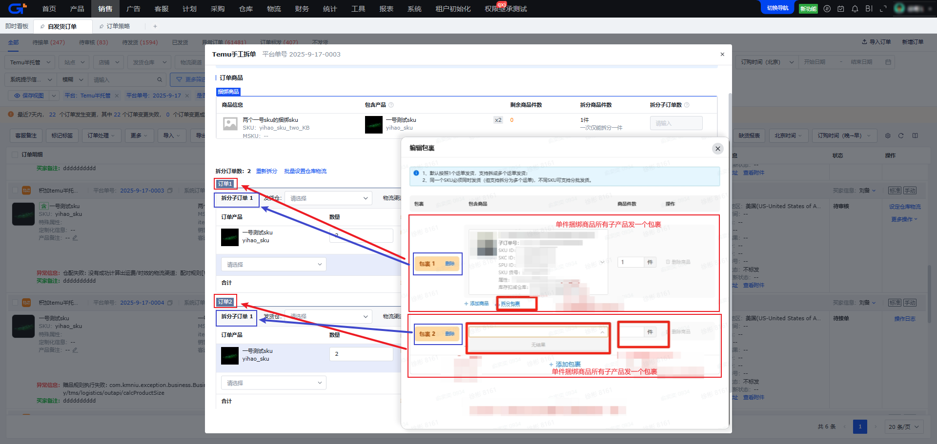Click the book layout icon beside refresh
Image resolution: width=937 pixels, height=444 pixels.
(x=915, y=135)
